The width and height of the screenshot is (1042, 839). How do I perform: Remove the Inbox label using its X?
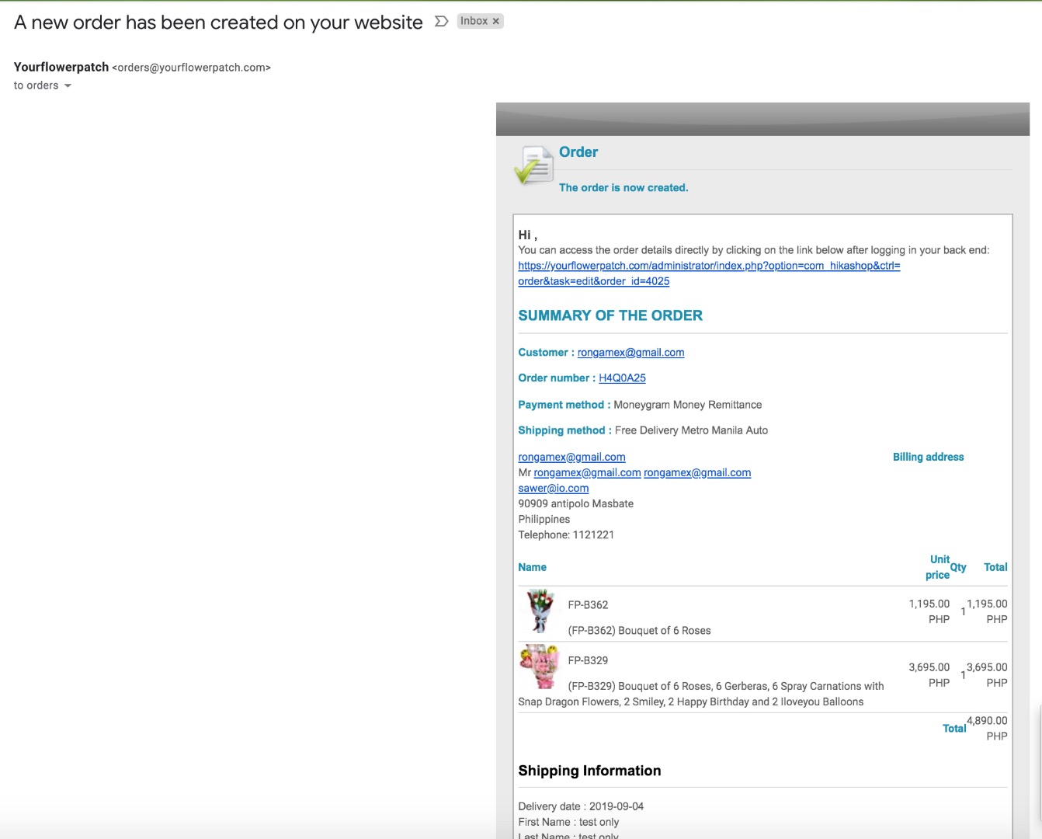[496, 22]
